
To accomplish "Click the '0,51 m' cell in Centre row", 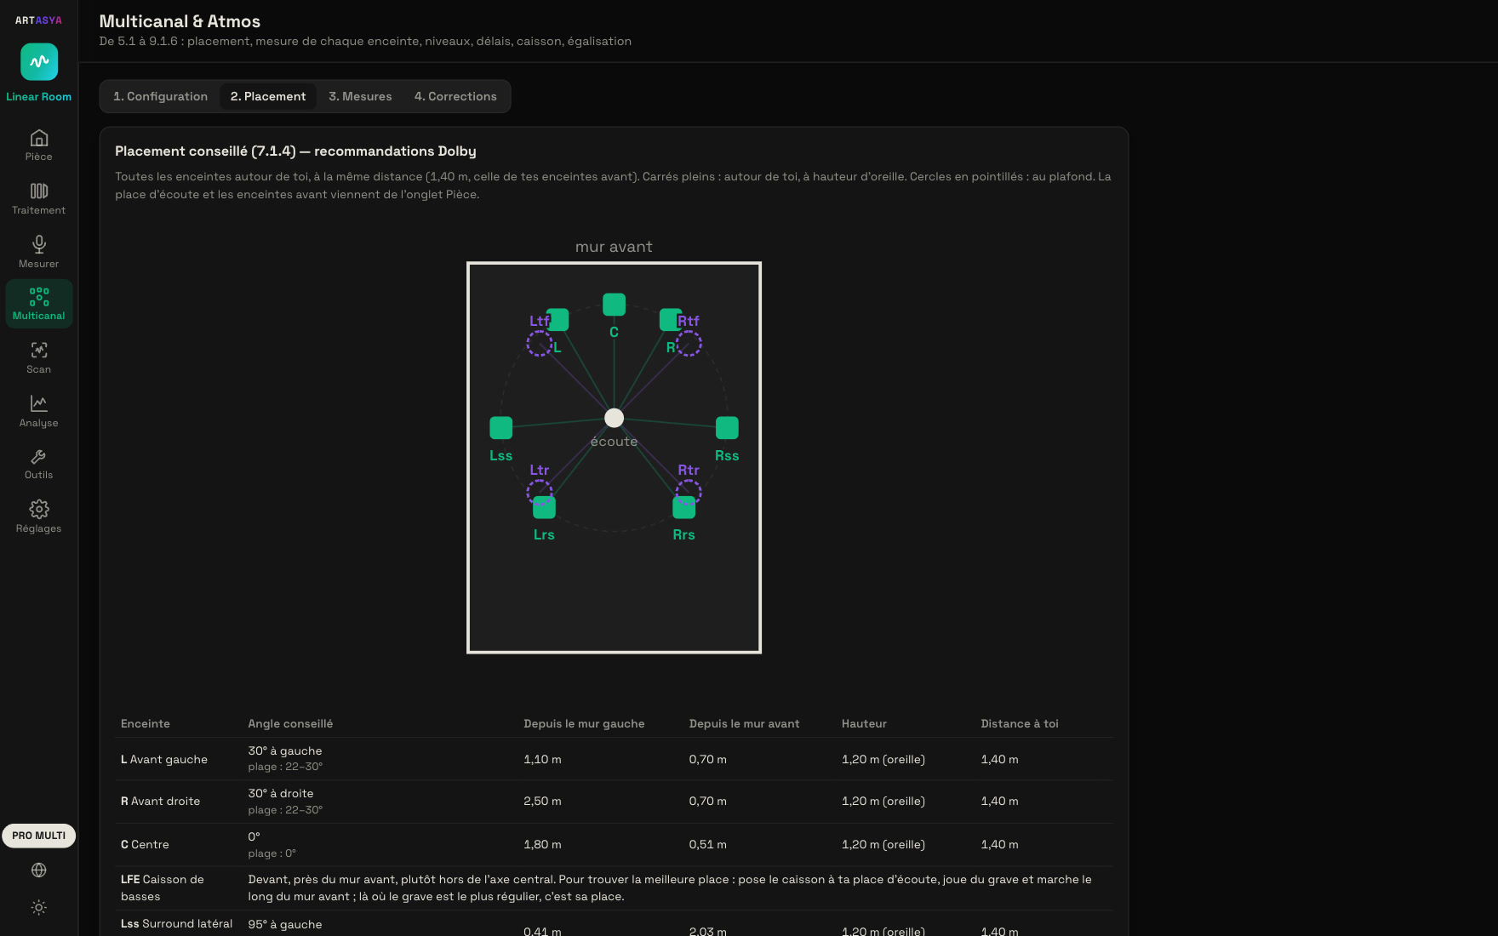I will 707,844.
